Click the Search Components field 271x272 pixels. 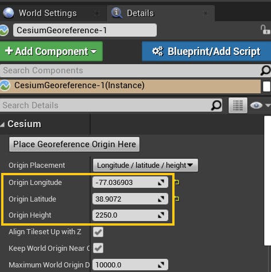click(x=130, y=70)
